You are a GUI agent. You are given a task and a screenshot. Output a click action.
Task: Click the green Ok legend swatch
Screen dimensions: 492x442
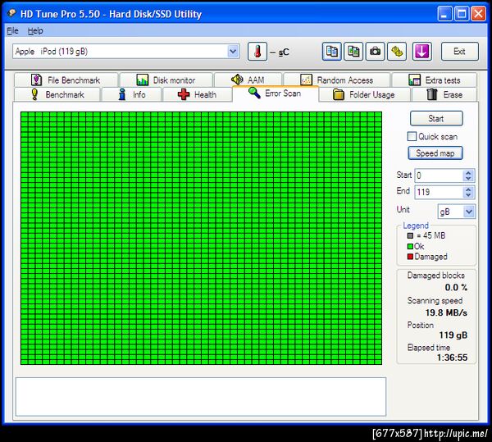pyautogui.click(x=410, y=246)
